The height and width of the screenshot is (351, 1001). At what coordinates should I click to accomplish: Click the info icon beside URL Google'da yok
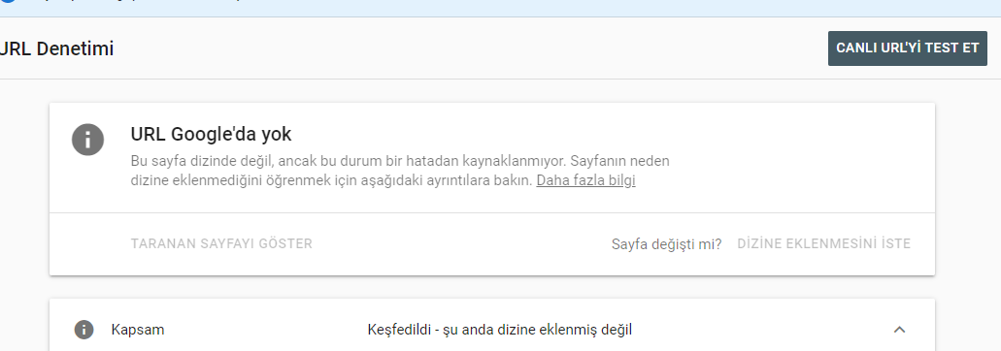[x=87, y=140]
